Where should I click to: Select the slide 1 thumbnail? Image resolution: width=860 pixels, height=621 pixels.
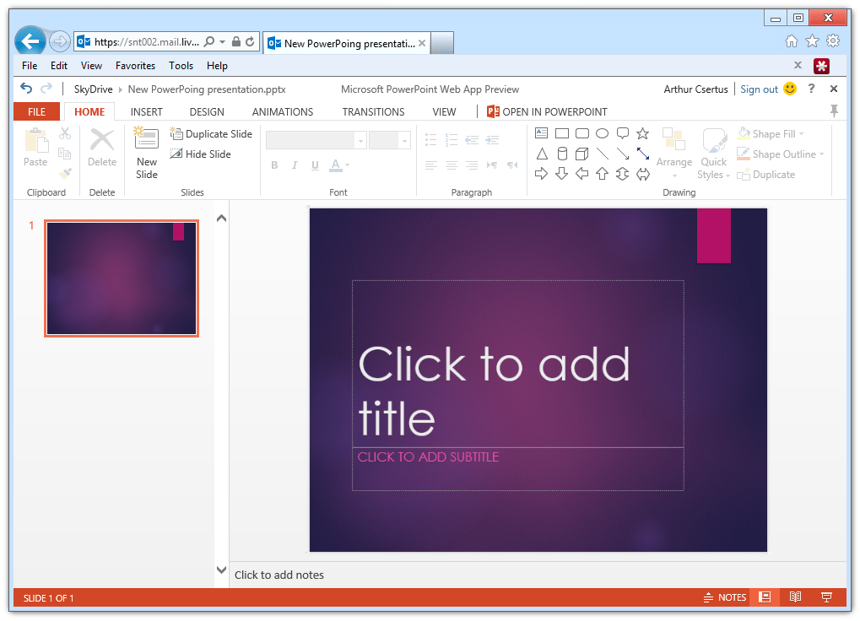(122, 278)
